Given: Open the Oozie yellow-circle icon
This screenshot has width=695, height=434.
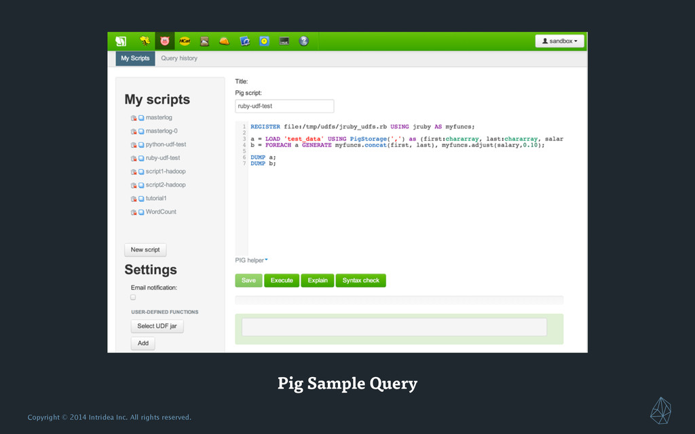Looking at the screenshot, I should tap(264, 41).
